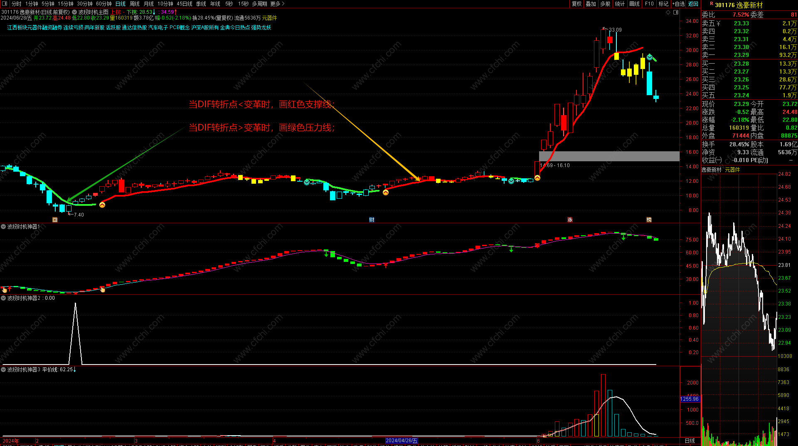Add stock via +自选 button
Screen dimensions: 798x446
click(679, 4)
